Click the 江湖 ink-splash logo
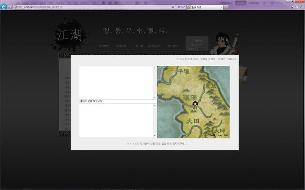The width and height of the screenshot is (305, 190). click(x=69, y=35)
